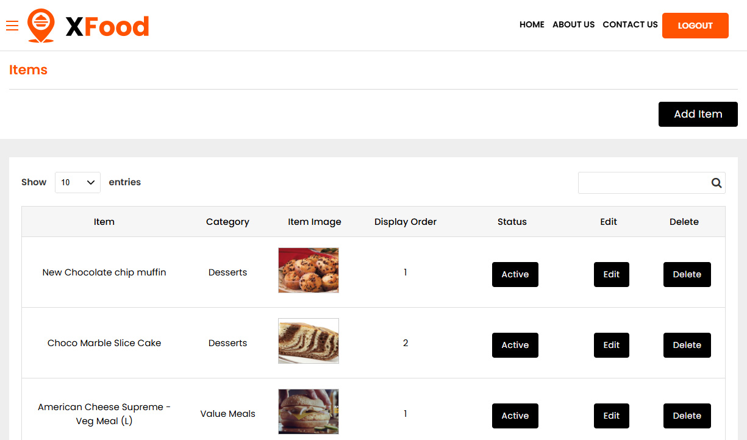This screenshot has height=440, width=747.
Task: Click the Add Item button
Action: pos(698,114)
